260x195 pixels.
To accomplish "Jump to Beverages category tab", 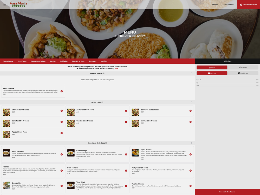I will [93, 61].
